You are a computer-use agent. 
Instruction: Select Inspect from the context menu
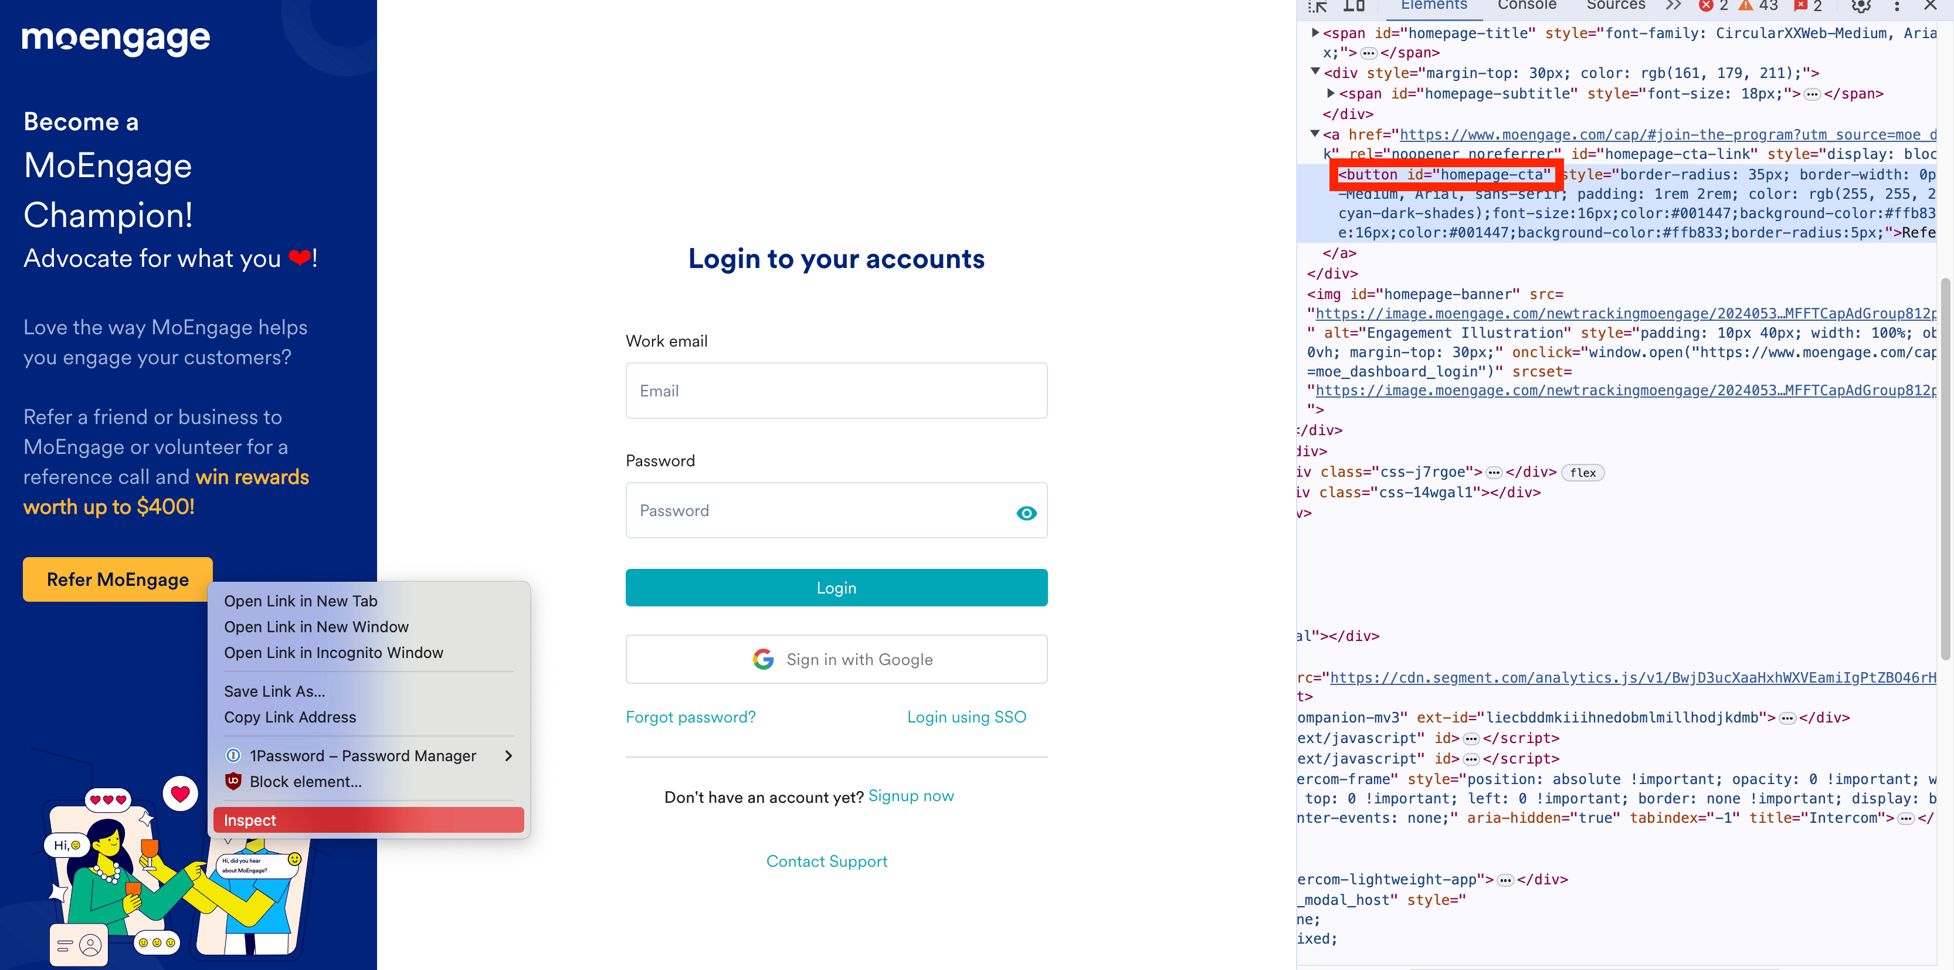pyautogui.click(x=369, y=820)
